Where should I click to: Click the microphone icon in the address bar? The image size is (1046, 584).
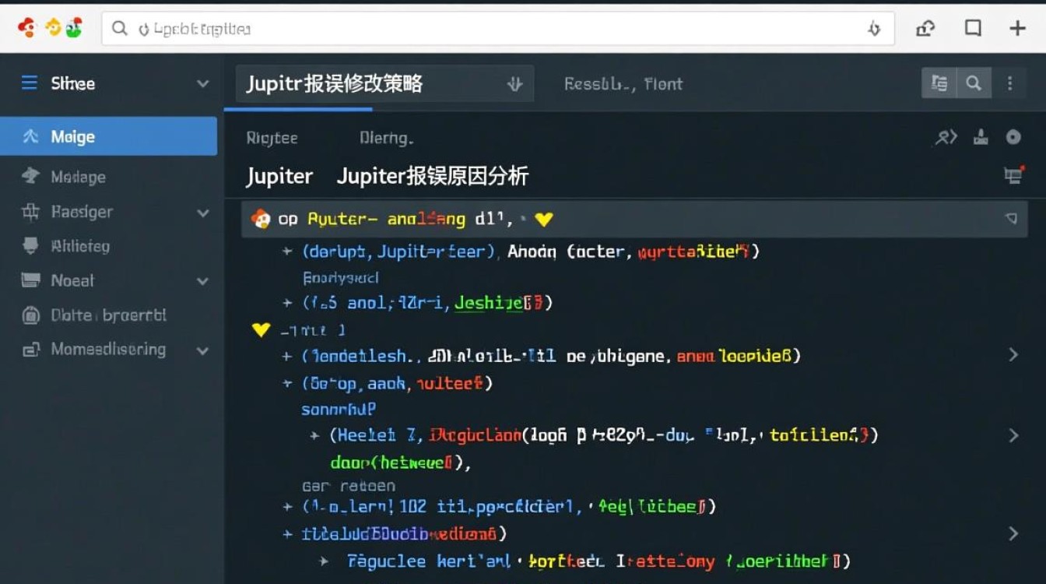point(874,28)
